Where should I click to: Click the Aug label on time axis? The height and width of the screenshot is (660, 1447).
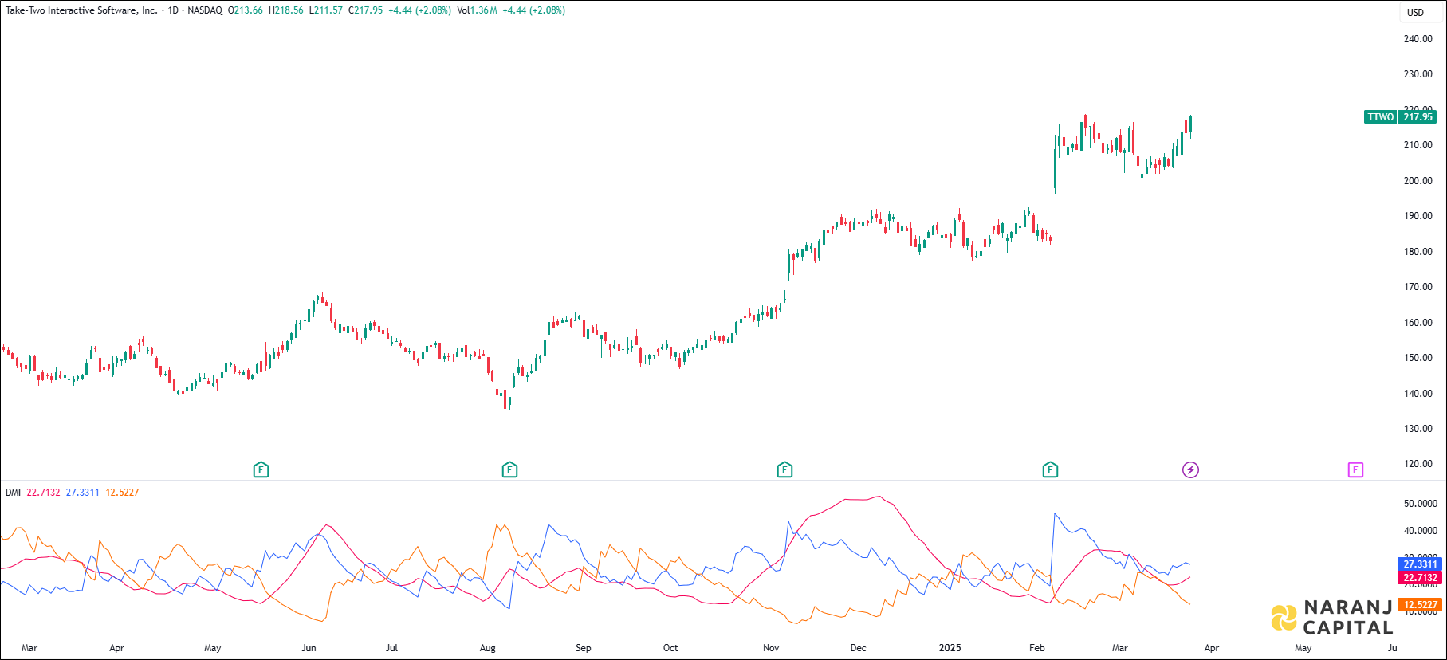(x=487, y=648)
